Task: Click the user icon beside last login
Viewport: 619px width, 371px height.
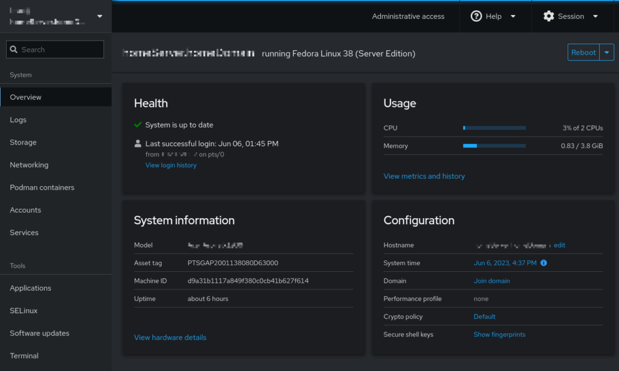Action: (138, 144)
